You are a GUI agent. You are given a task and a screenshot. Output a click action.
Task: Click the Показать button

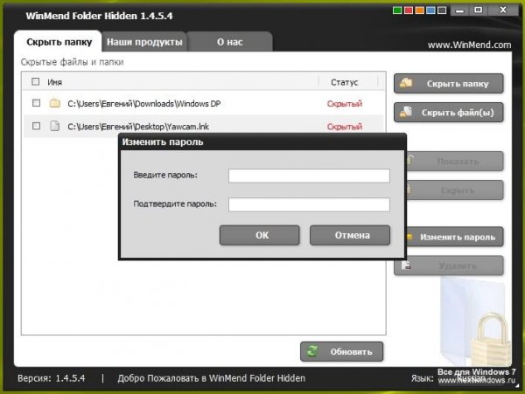point(455,162)
